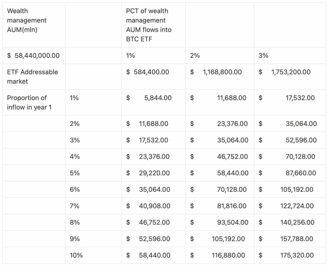Click the $58,440,000.00 AUM value cell
Screen dimensions: 328x266
pos(33,56)
